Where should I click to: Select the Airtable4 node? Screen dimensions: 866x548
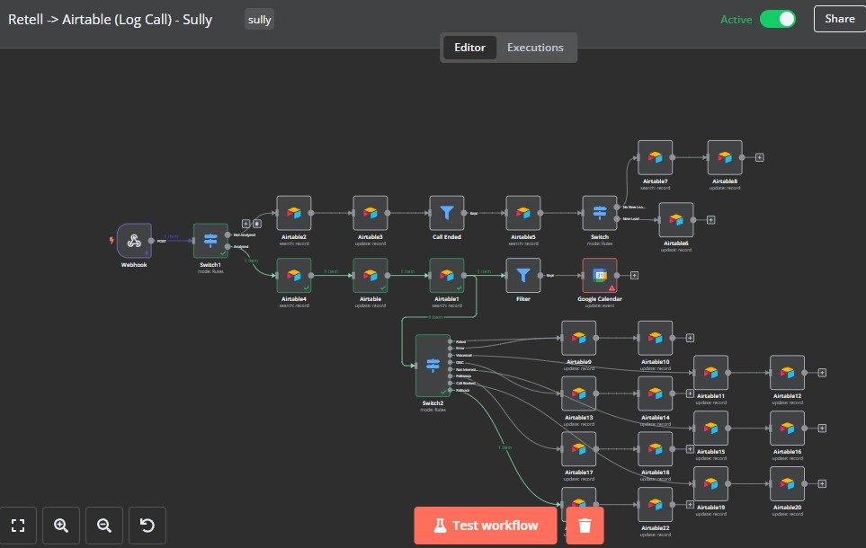(294, 275)
